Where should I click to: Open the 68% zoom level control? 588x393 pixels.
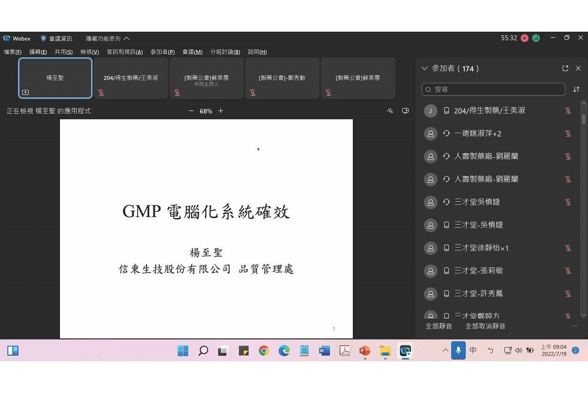point(206,111)
